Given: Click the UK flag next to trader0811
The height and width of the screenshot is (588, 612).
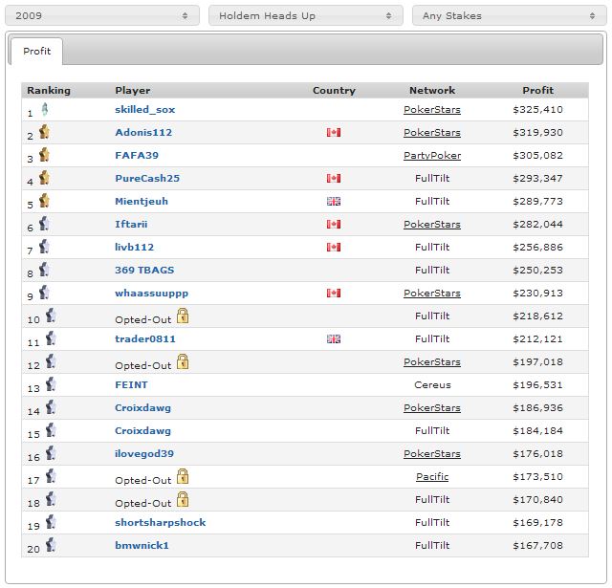Looking at the screenshot, I should [334, 339].
